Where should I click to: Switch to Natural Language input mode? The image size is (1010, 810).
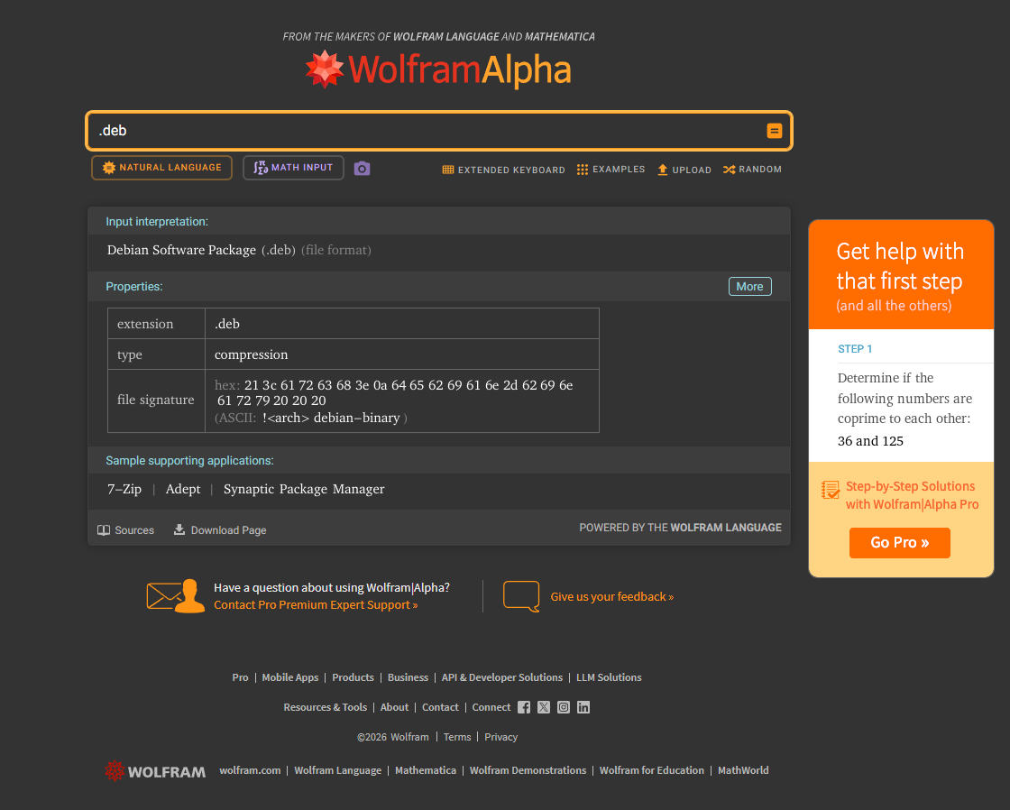(x=161, y=168)
